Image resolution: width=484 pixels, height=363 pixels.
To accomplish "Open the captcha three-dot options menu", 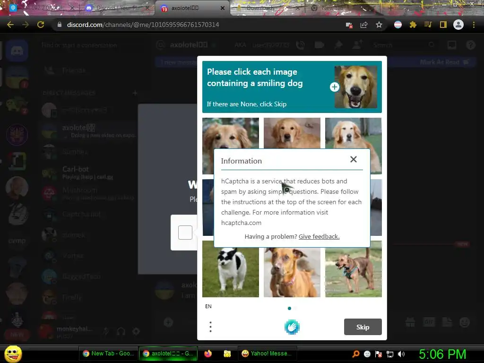I will point(210,327).
